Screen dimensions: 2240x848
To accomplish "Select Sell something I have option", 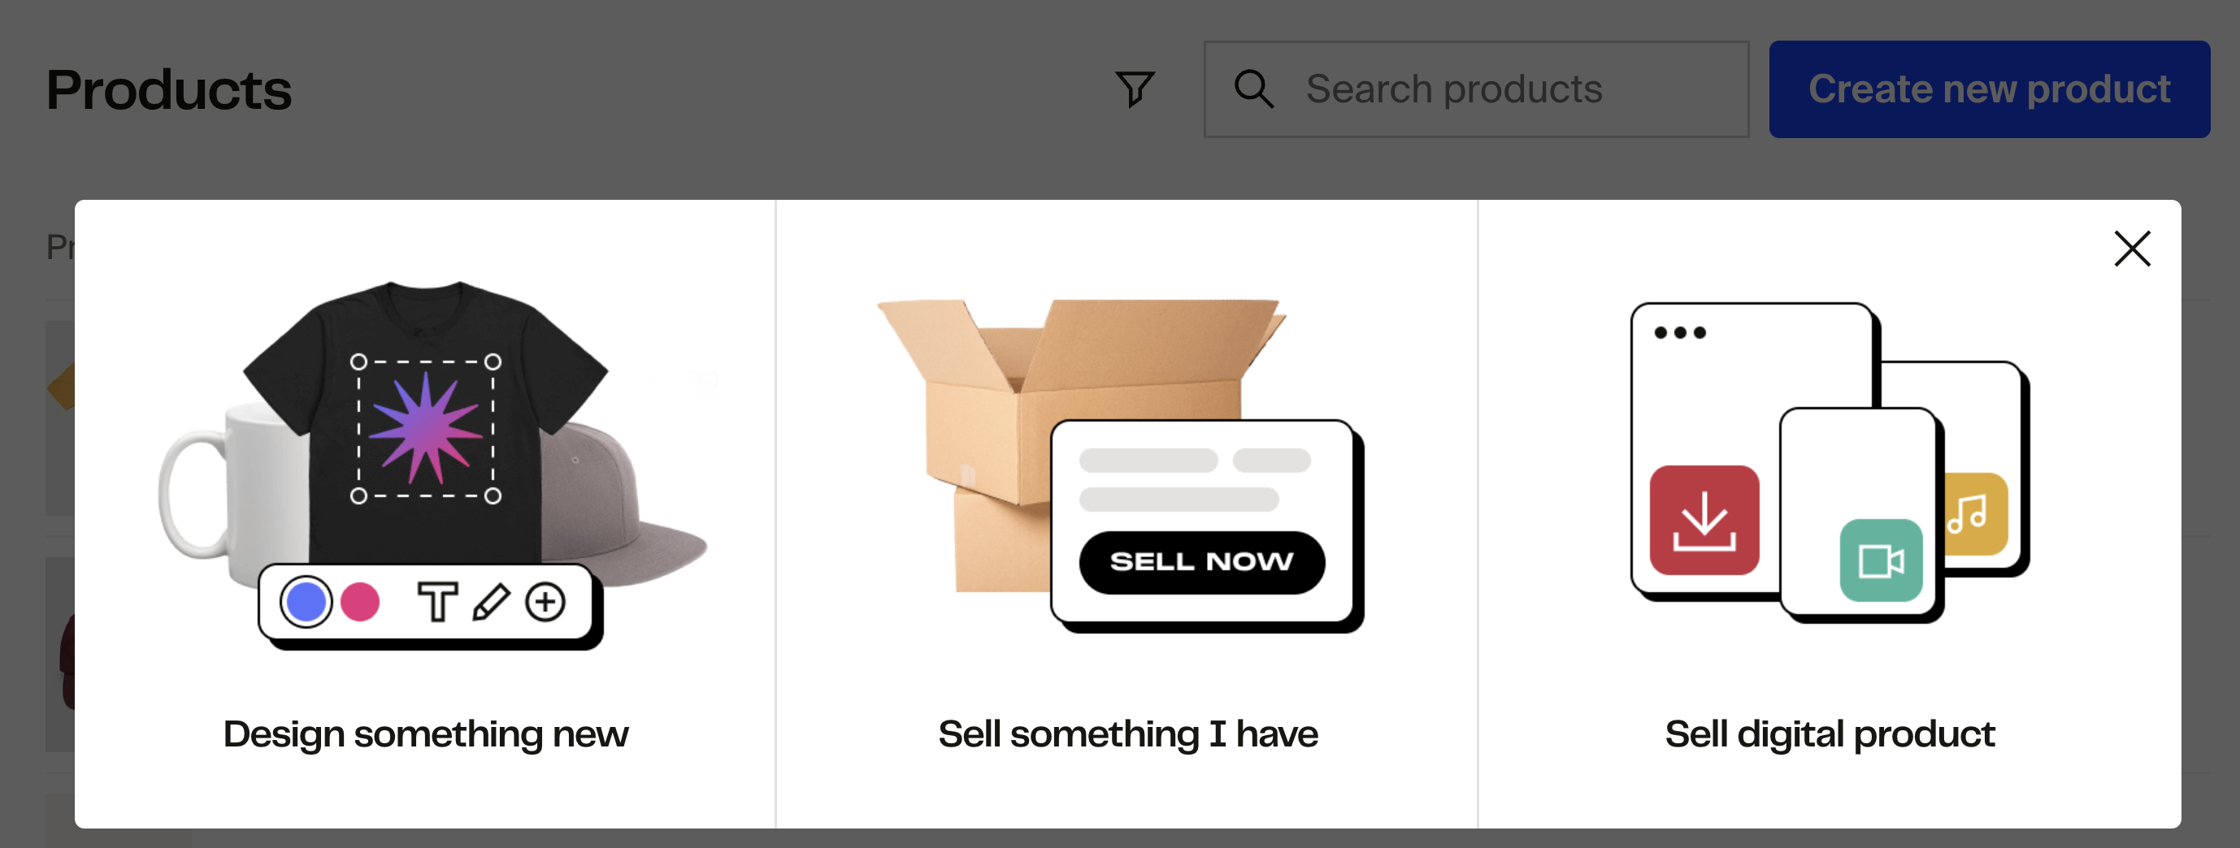I will (1127, 734).
